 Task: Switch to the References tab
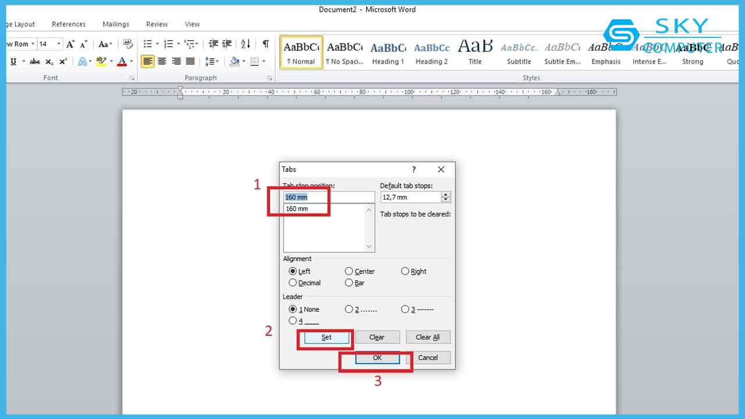coord(69,24)
